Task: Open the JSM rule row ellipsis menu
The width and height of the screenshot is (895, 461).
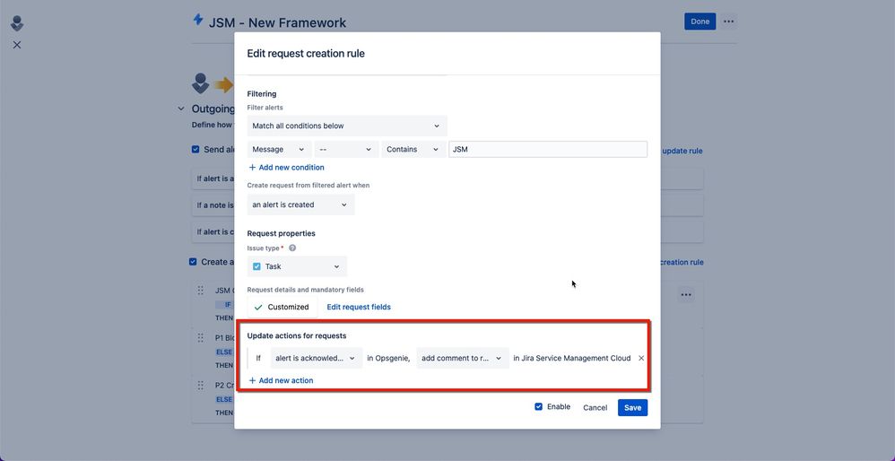Action: tap(686, 295)
